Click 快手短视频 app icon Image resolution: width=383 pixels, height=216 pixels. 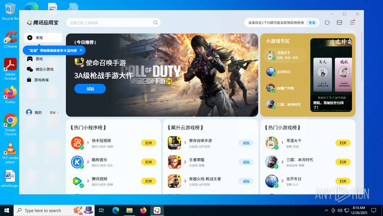(77, 143)
